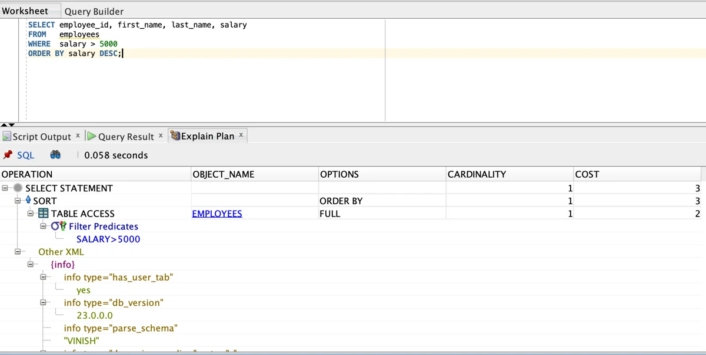Viewport: 706px width, 355px height.
Task: Pin the Explain Plan result with the pin icon
Action: coord(8,155)
